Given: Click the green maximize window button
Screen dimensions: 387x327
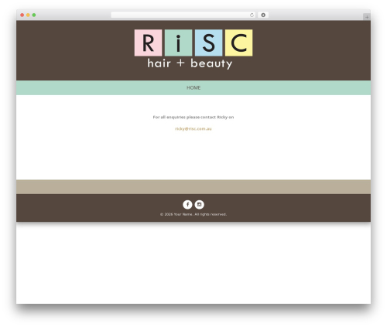Looking at the screenshot, I should point(34,15).
